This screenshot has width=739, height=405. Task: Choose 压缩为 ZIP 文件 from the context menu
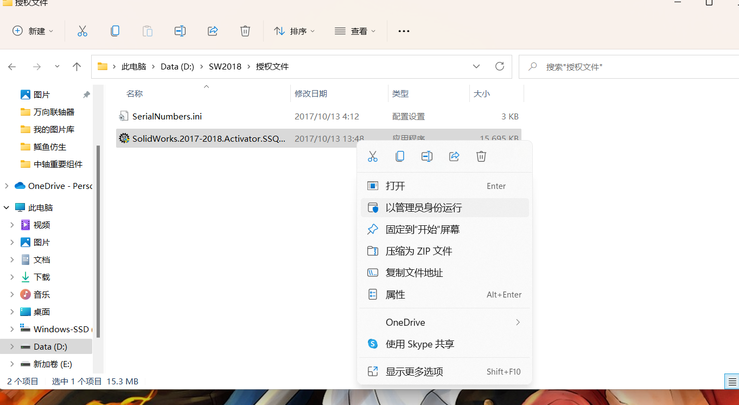point(444,251)
